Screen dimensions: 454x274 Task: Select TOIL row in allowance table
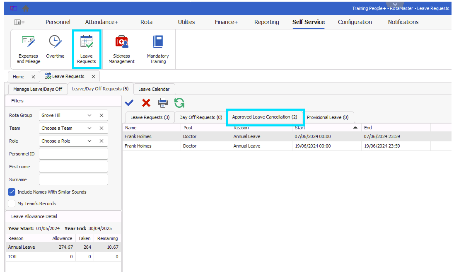63,257
